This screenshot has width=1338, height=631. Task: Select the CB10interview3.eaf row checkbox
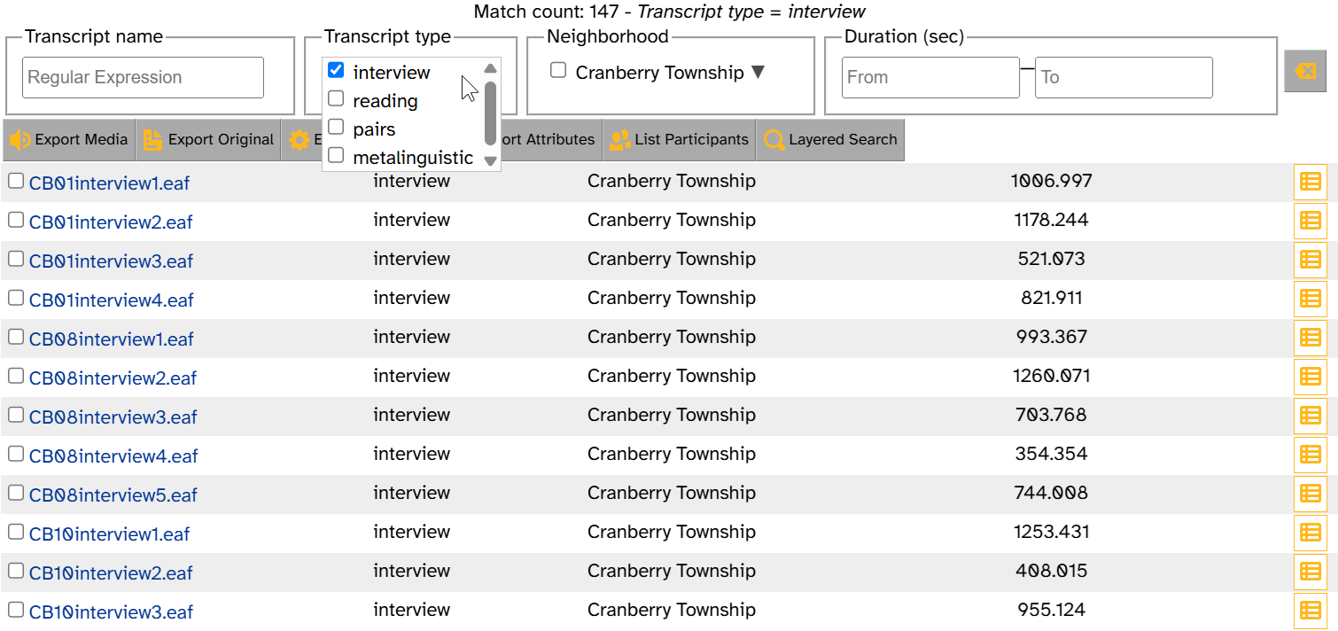[16, 610]
